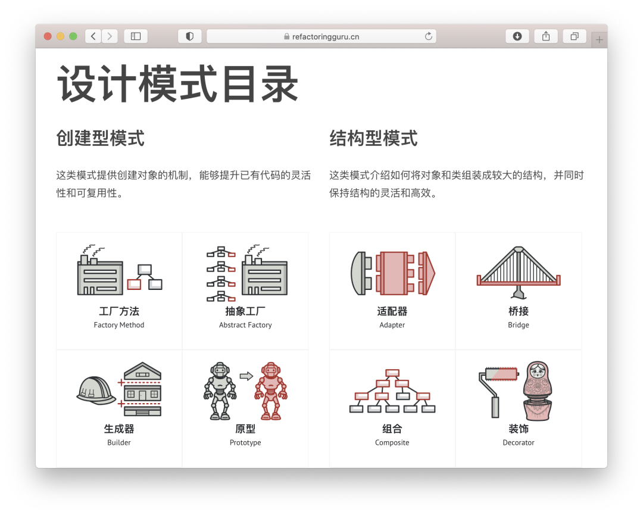Image resolution: width=643 pixels, height=515 pixels.
Task: Click the 适配器 Adapter title link
Action: (392, 311)
